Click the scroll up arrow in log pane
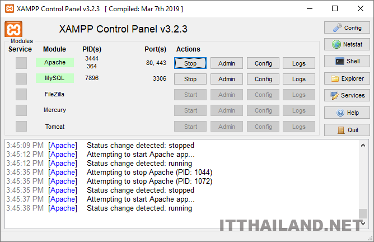 pyautogui.click(x=363, y=145)
